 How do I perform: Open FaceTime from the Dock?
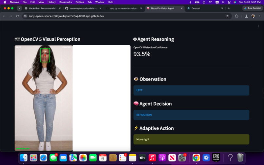coord(93,158)
